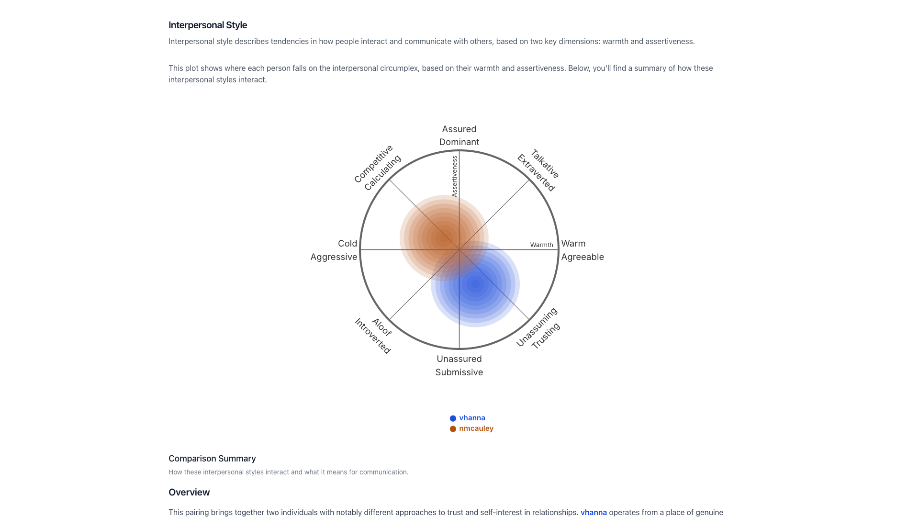Click the center of the orange nmcauley blob
Image resolution: width=919 pixels, height=517 pixels.
pos(444,238)
